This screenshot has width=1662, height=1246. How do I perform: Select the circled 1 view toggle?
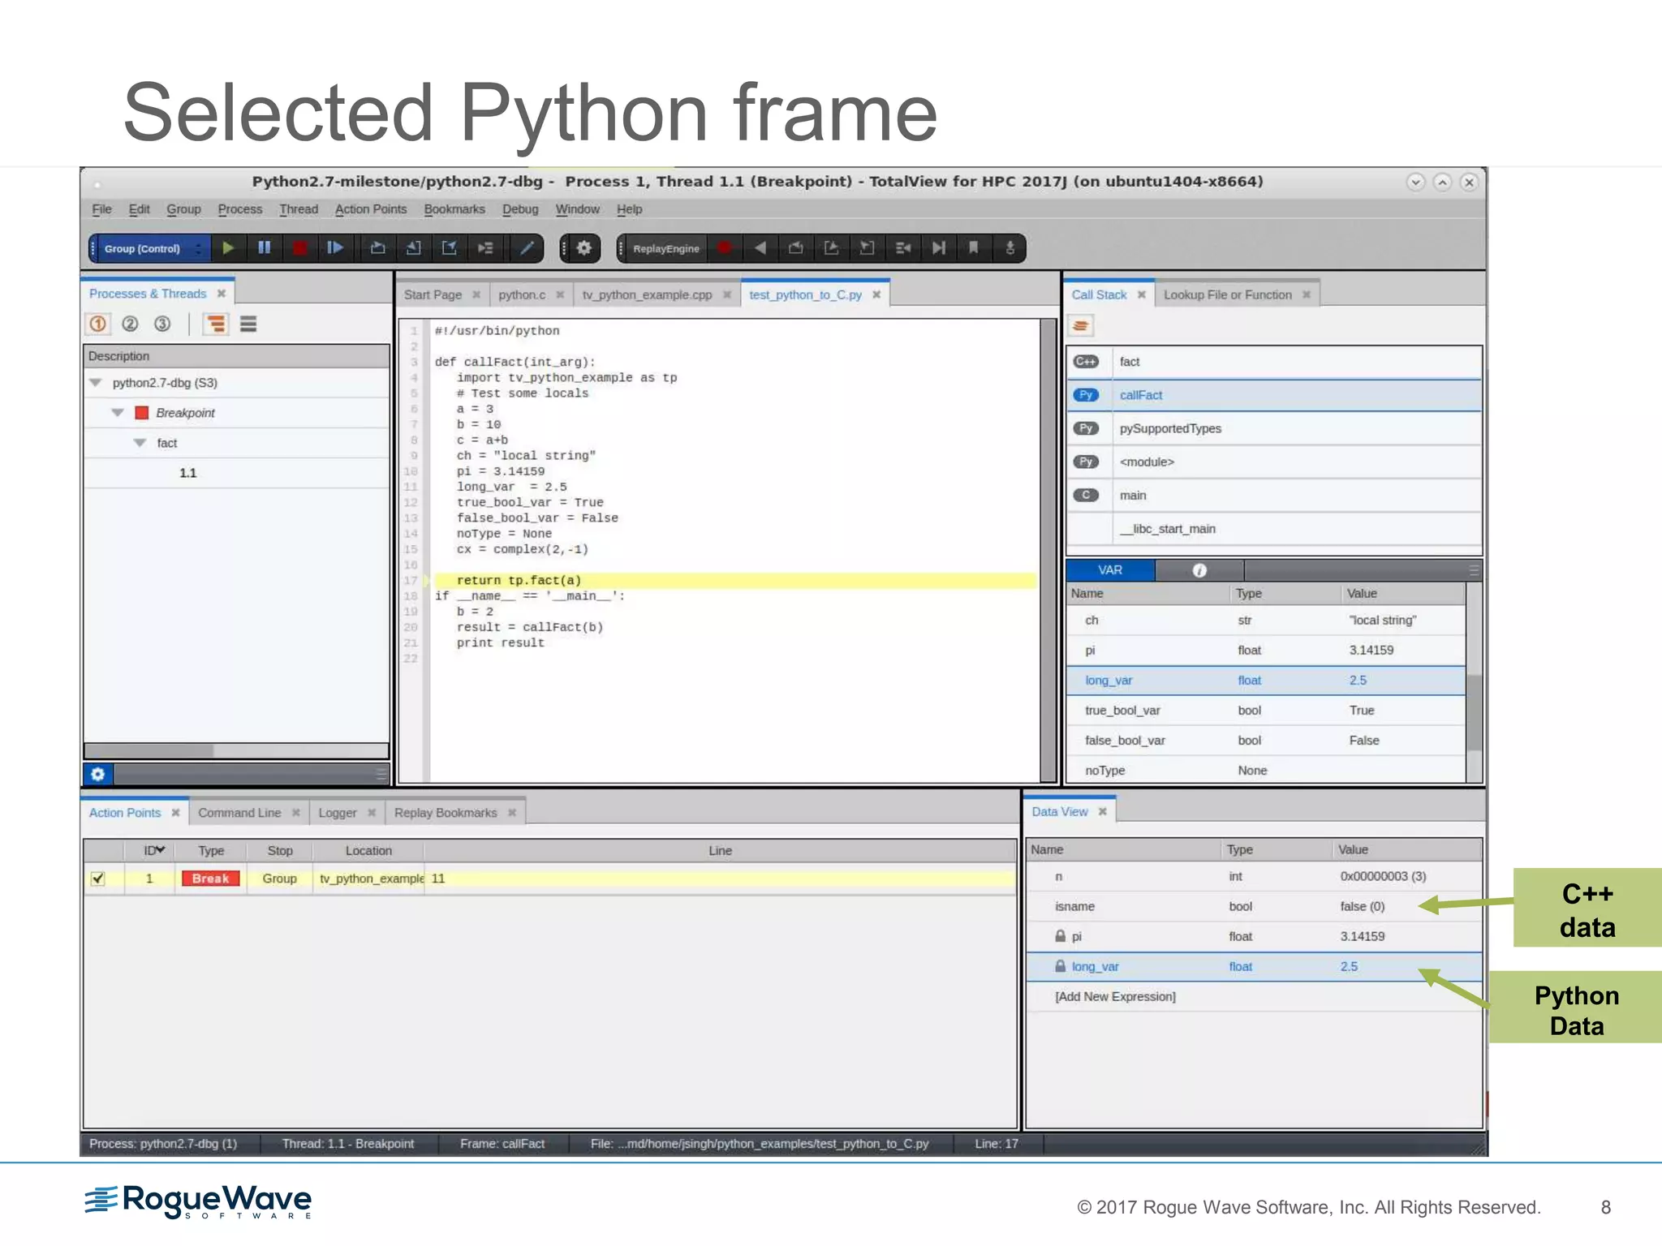pyautogui.click(x=98, y=324)
